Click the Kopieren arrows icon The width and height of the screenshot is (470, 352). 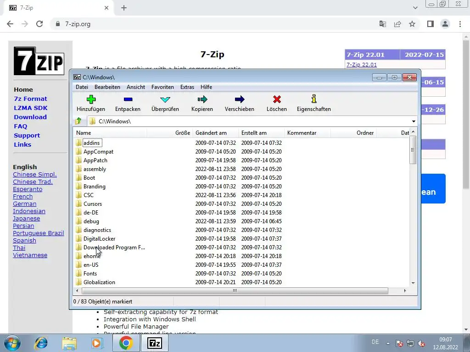[x=202, y=99]
